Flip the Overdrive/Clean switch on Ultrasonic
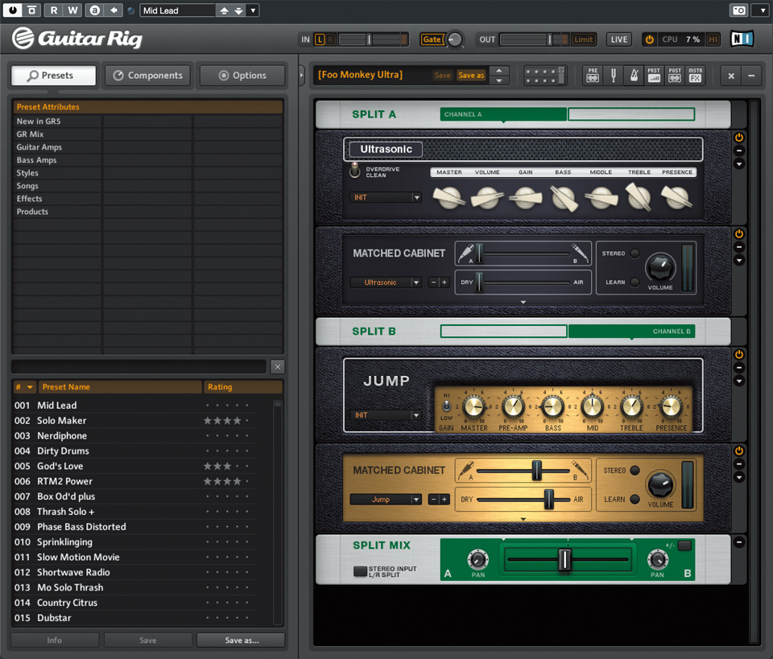 tap(354, 170)
